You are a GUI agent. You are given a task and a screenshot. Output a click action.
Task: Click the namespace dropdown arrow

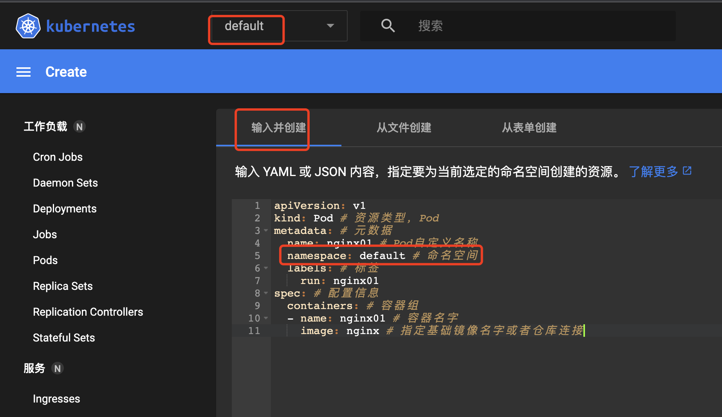[330, 26]
